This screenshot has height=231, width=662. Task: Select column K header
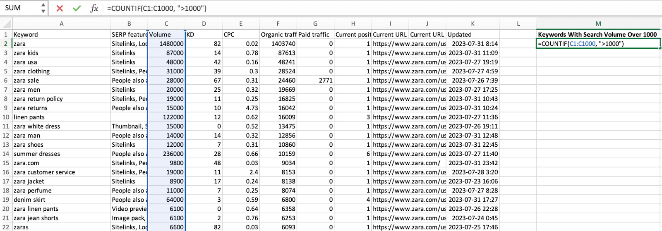[473, 24]
